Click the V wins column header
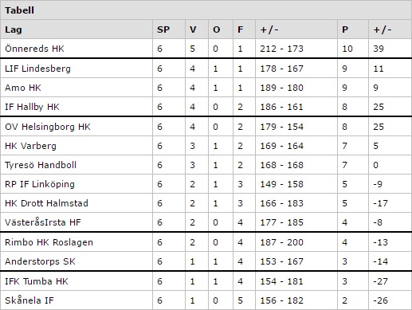This screenshot has height=310, width=412. [193, 29]
